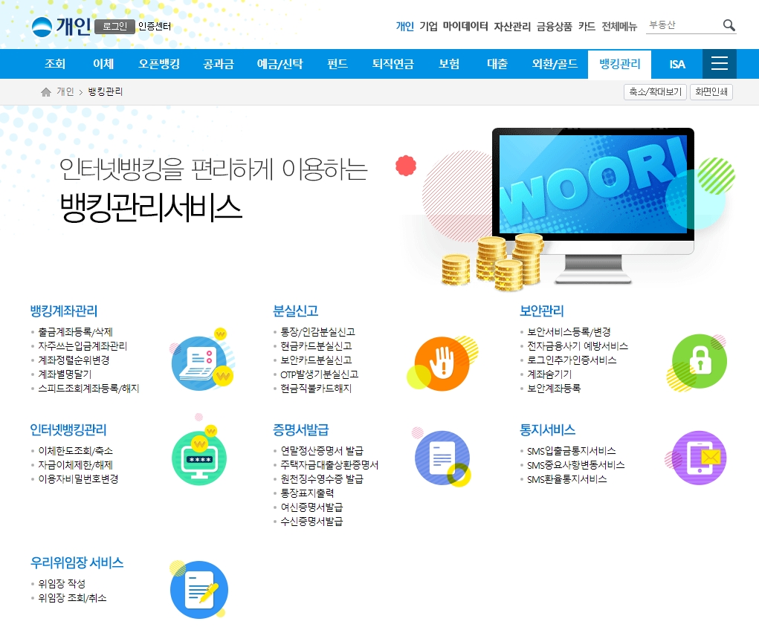Image resolution: width=759 pixels, height=633 pixels.
Task: Click the 뱅킹계좌관리 laptop icon
Action: 202,360
